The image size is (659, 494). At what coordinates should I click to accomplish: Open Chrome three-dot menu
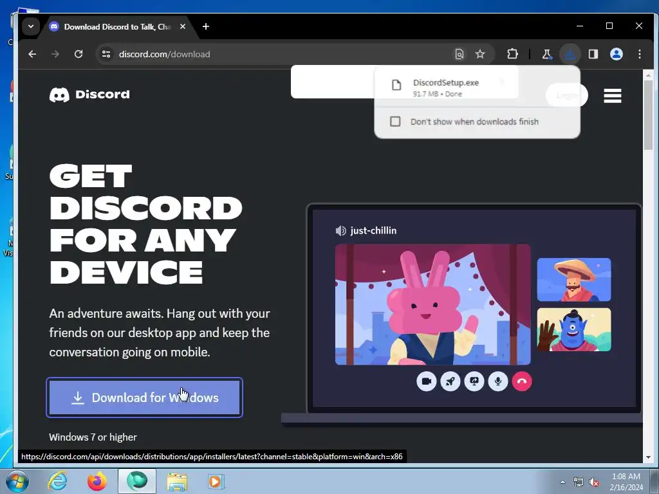(x=640, y=54)
